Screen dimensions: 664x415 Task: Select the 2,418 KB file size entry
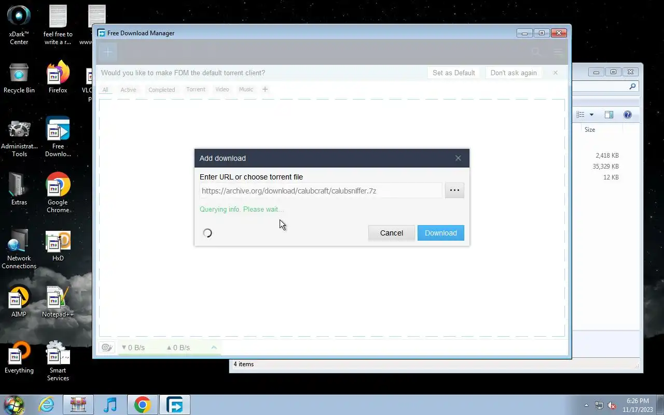coord(607,156)
